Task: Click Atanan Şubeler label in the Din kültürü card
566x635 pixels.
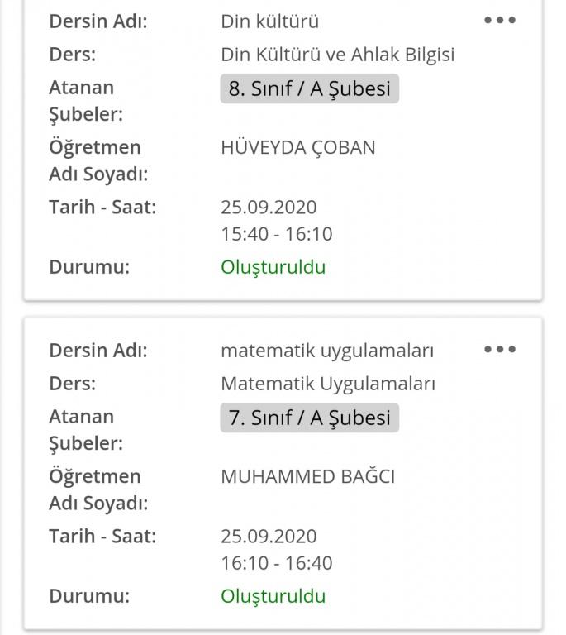Action: coord(86,100)
